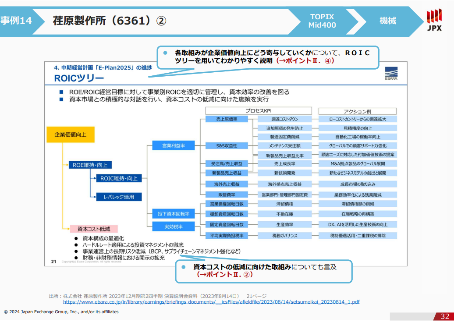Click the ROE維持・向上 box
Viewport: 454px width, 322px height.
[x=90, y=165]
